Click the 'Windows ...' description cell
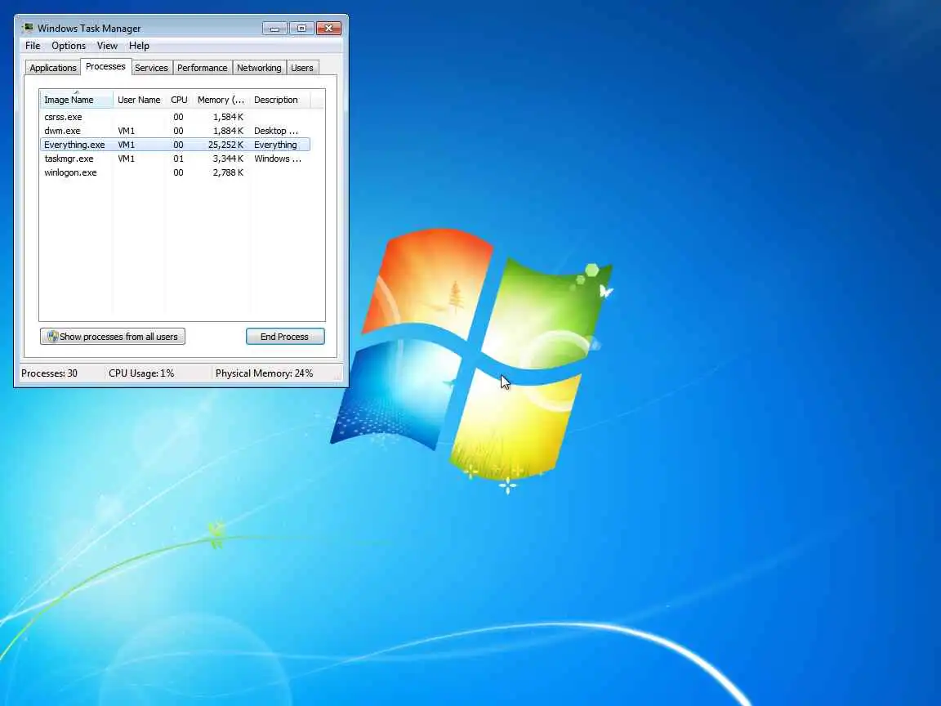 click(x=278, y=159)
